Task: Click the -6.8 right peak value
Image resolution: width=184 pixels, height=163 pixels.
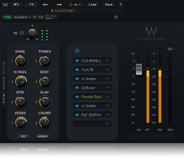Action: [x=160, y=130]
